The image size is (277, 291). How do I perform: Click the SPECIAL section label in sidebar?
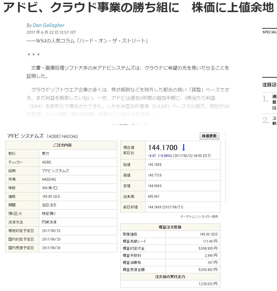pyautogui.click(x=269, y=32)
